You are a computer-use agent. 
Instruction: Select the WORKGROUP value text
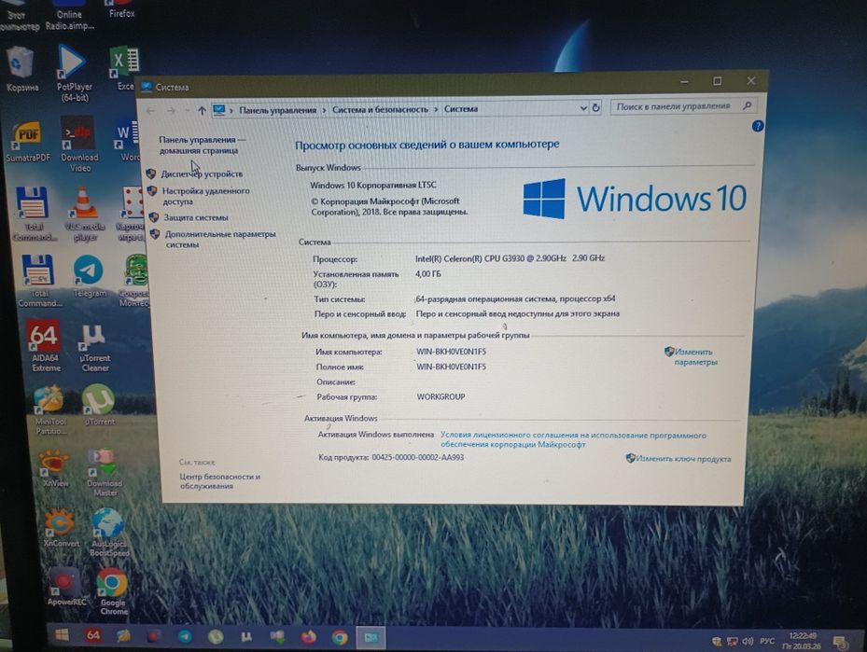(440, 396)
